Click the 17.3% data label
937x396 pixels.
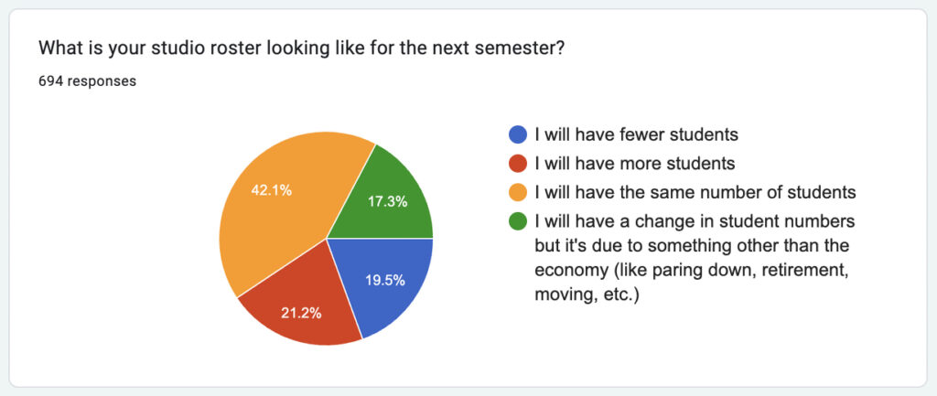click(x=387, y=201)
